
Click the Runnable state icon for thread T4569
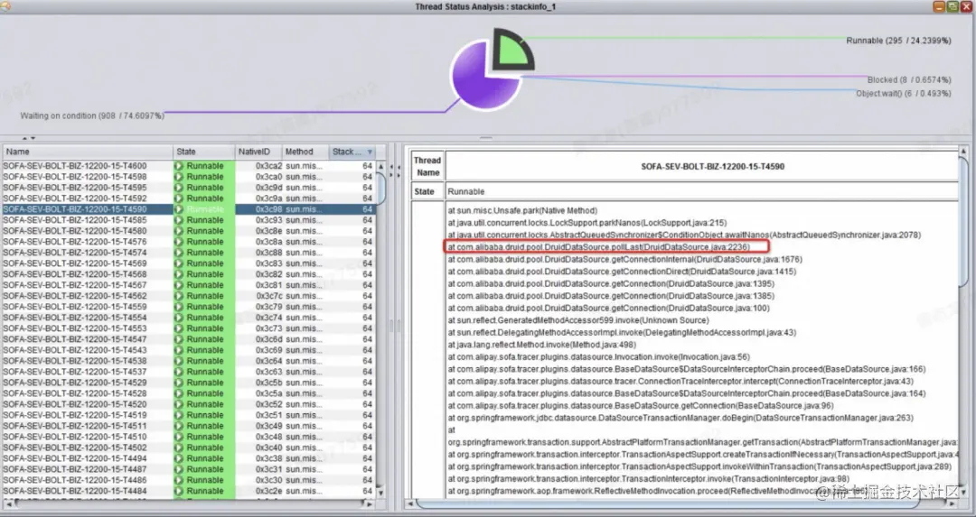[179, 263]
